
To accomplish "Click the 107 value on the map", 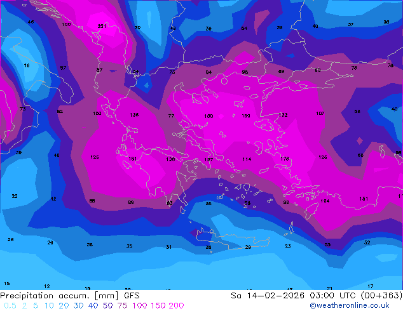I will 320,113.
